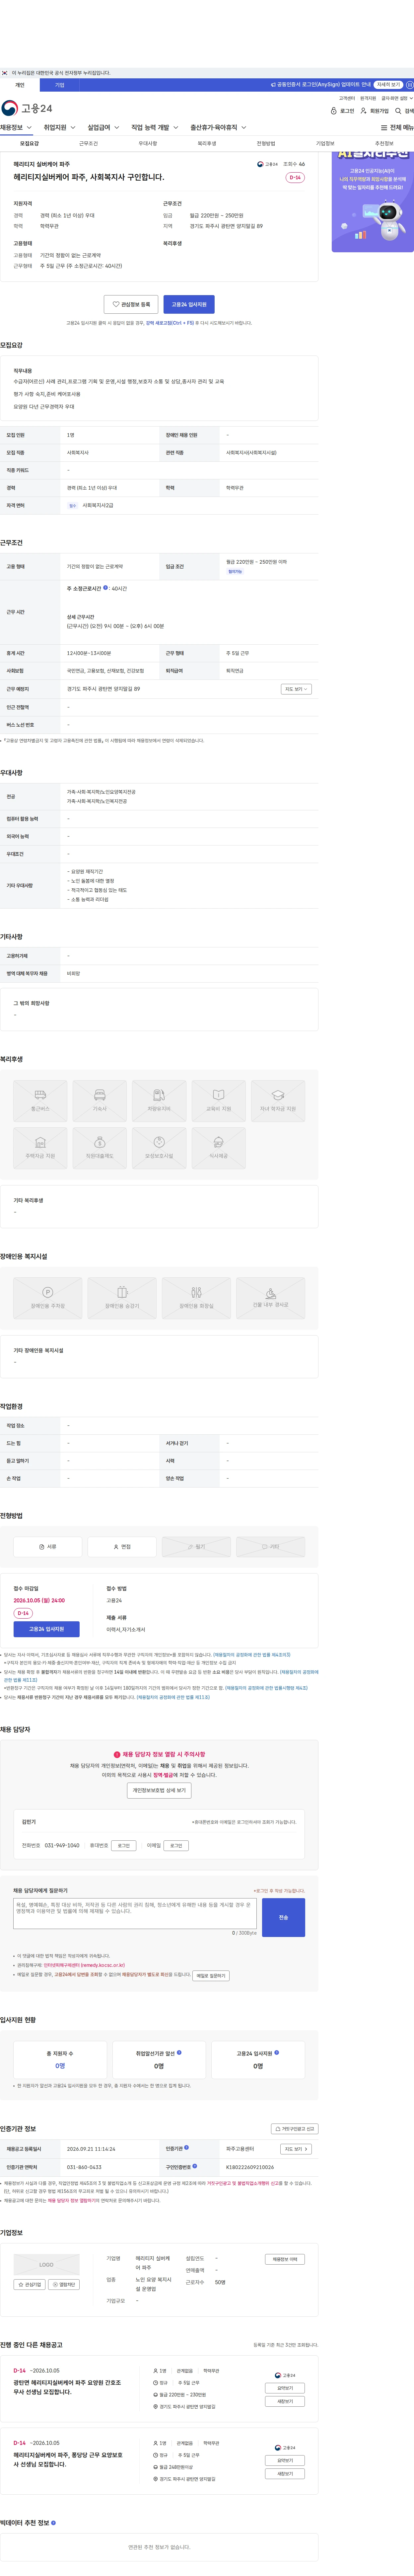The width and height of the screenshot is (414, 2576).
Task: Expand the 실업급여 menu
Action: (103, 128)
